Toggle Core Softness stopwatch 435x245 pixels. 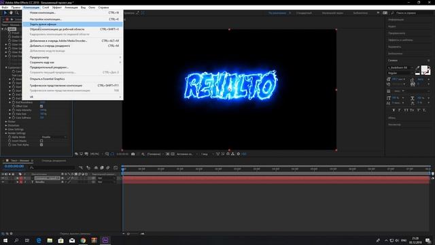(14, 118)
